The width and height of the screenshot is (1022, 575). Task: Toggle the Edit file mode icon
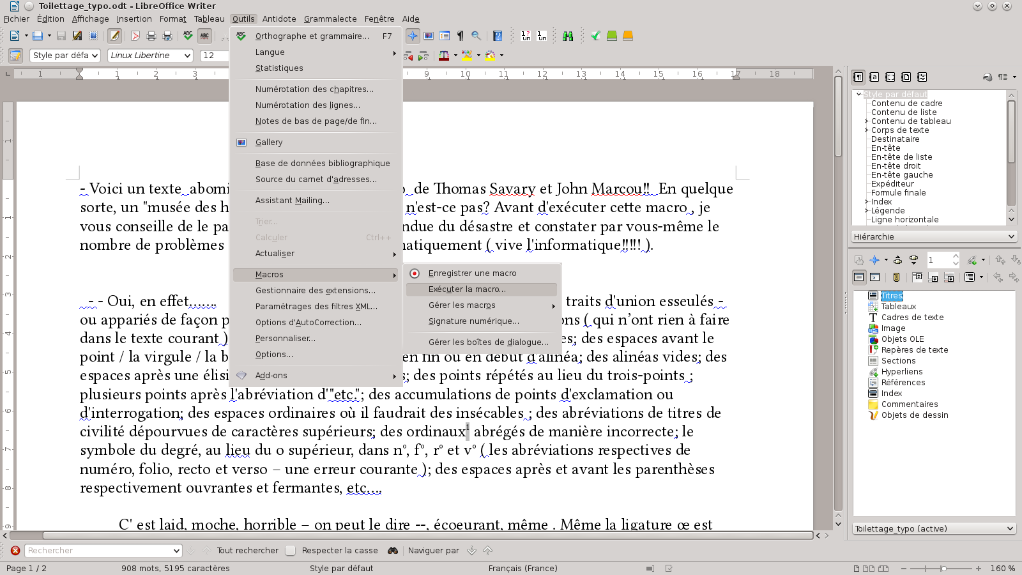point(114,36)
